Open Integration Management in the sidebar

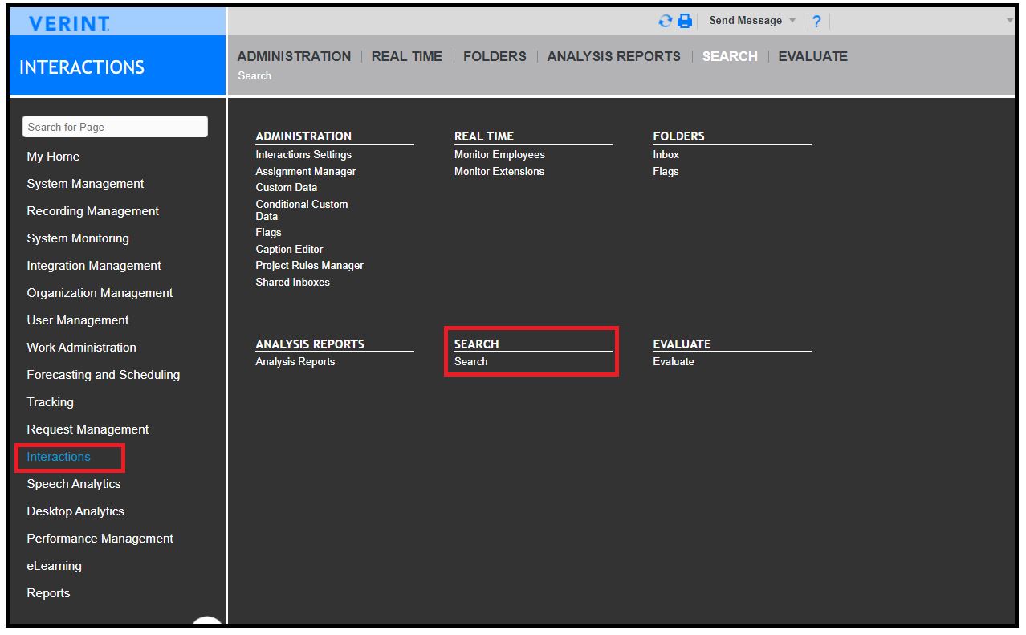pyautogui.click(x=94, y=266)
